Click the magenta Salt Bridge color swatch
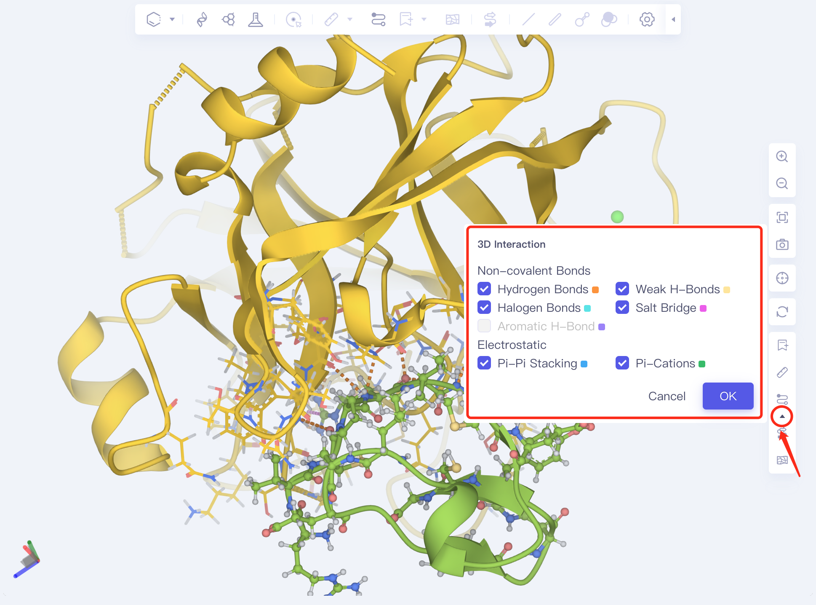816x605 pixels. 703,308
